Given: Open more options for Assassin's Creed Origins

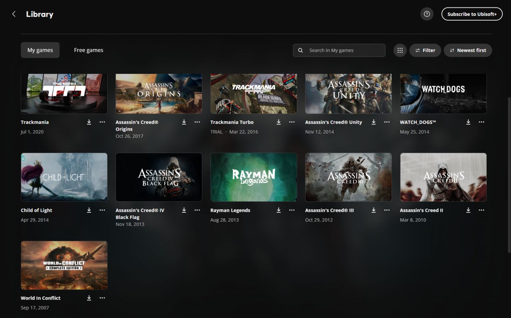Looking at the screenshot, I should click(x=197, y=122).
